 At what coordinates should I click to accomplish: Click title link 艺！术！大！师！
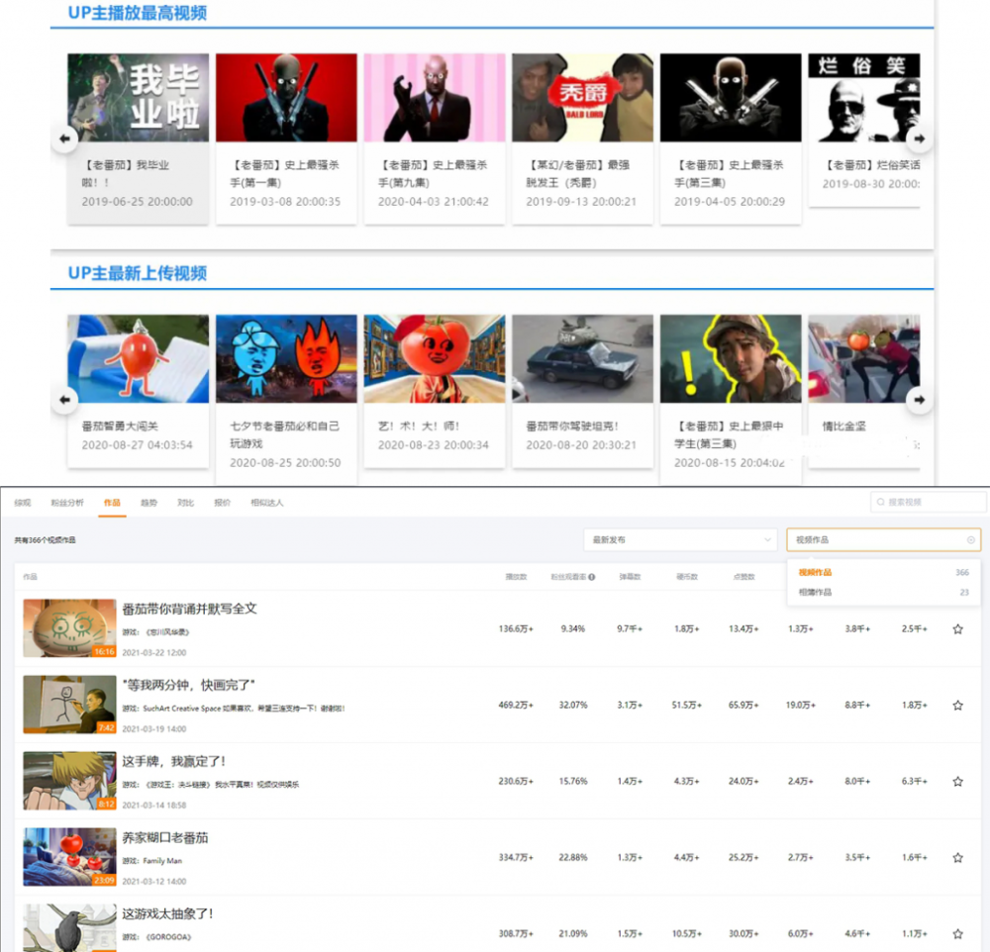coord(419,427)
